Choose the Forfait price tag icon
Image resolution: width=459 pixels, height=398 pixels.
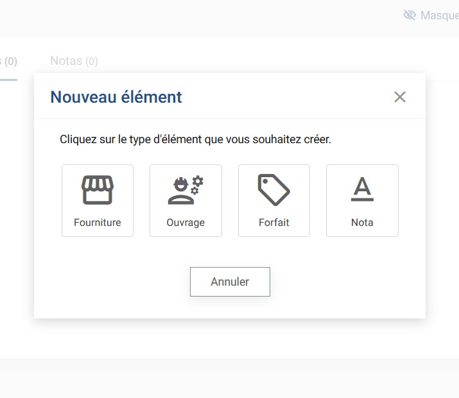coord(274,190)
